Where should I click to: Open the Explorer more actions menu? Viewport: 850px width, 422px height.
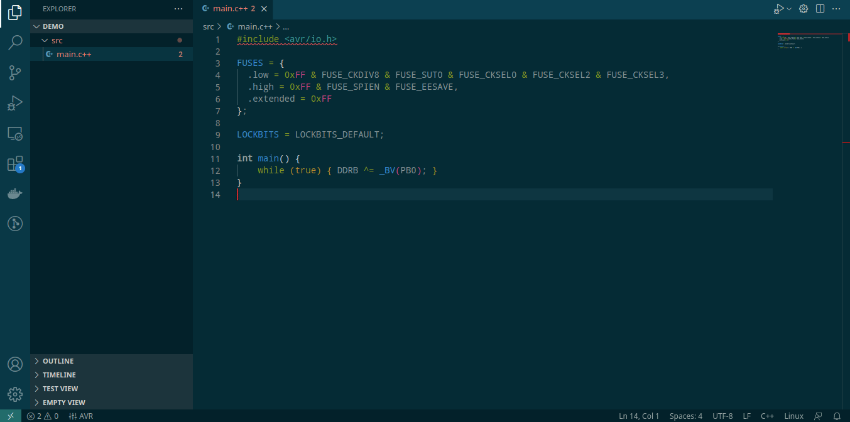(178, 9)
